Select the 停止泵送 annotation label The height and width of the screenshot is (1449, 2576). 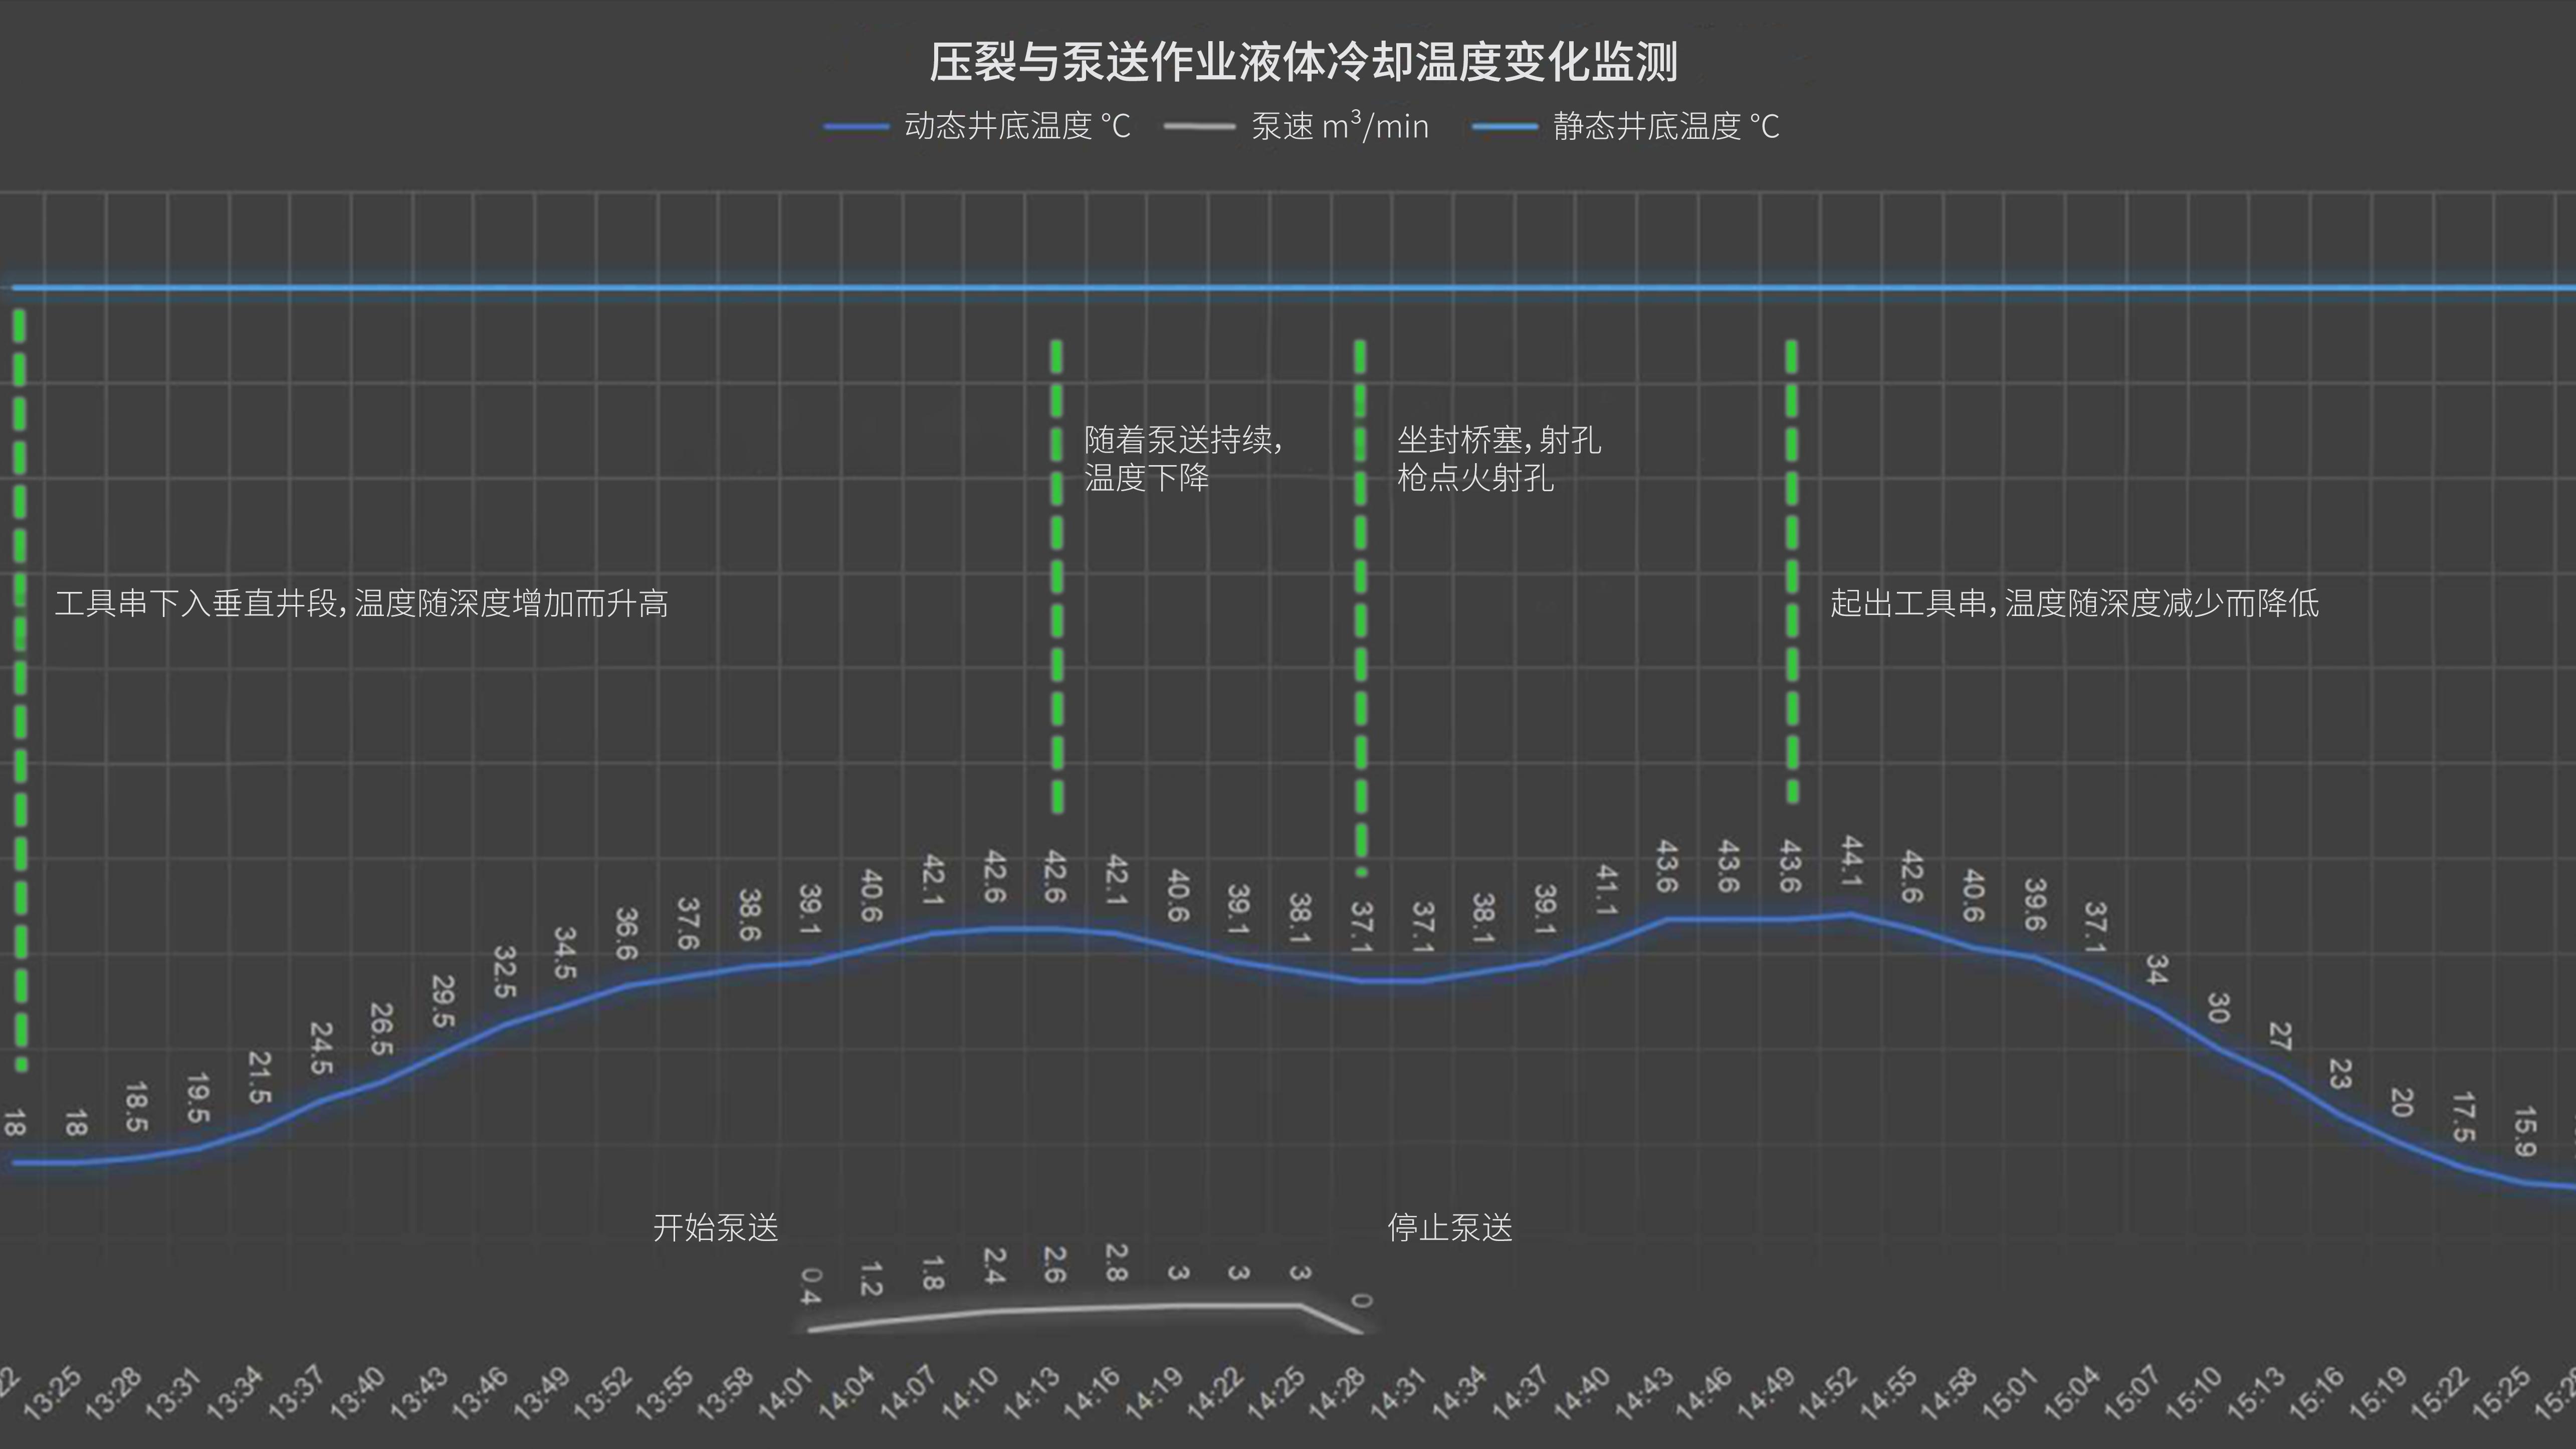(x=1450, y=1227)
